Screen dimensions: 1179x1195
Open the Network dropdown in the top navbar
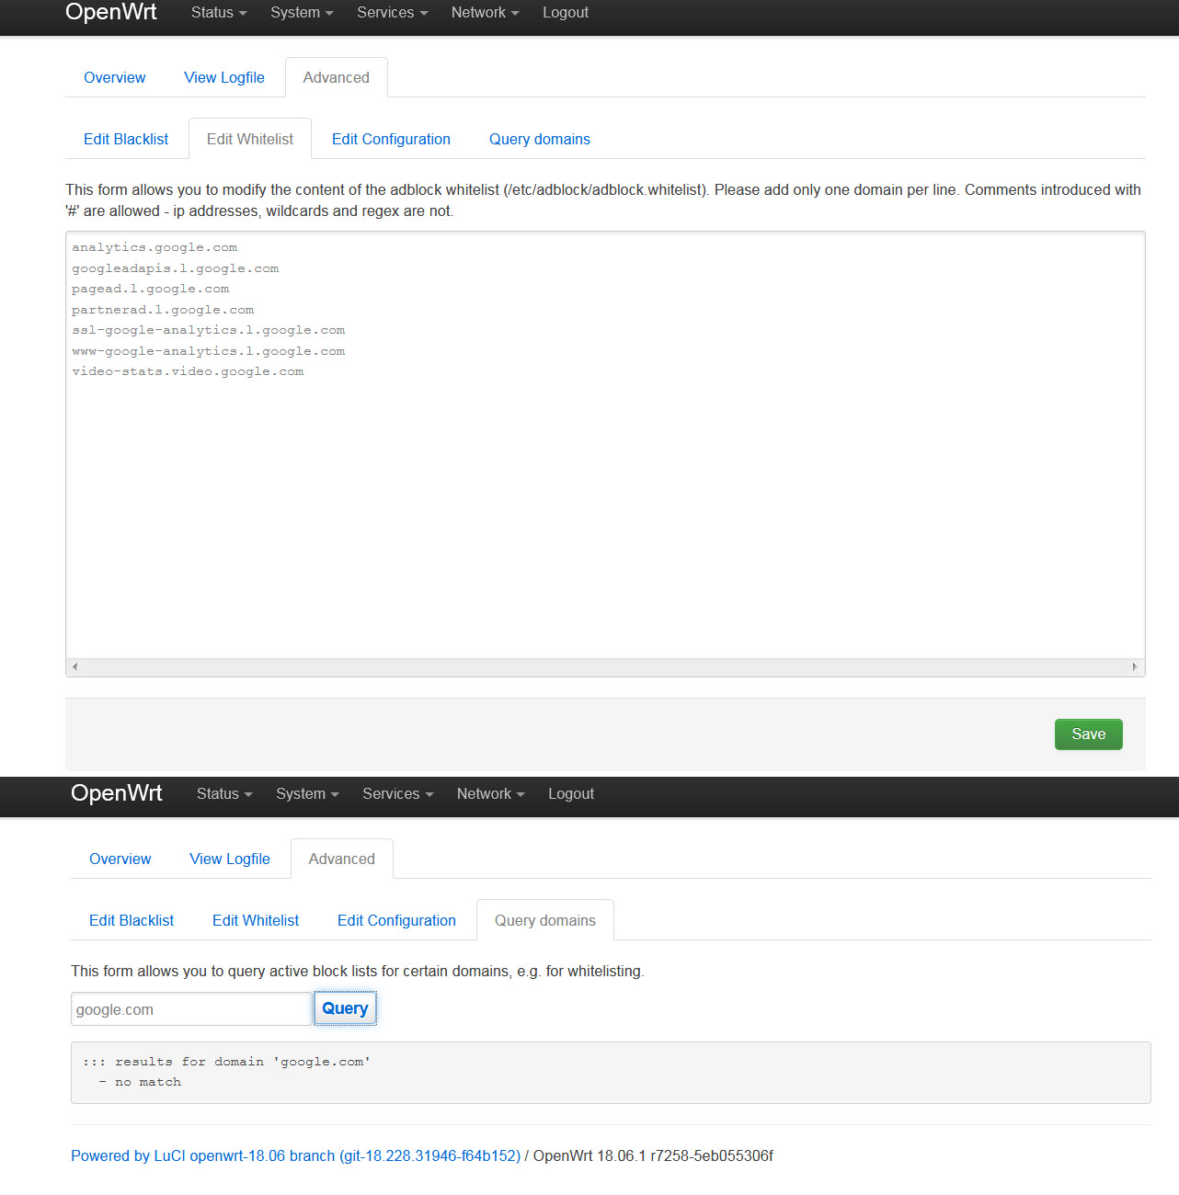tap(486, 13)
